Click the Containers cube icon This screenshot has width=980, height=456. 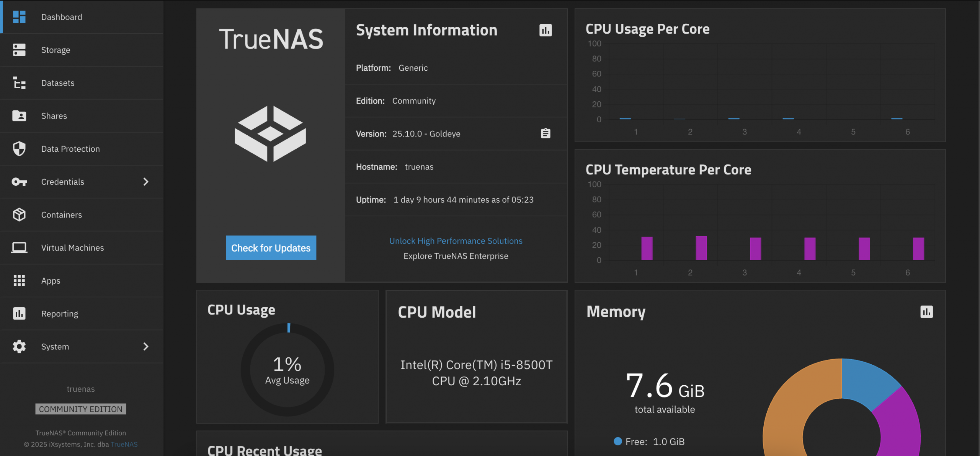(19, 215)
